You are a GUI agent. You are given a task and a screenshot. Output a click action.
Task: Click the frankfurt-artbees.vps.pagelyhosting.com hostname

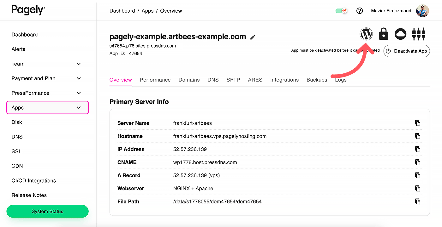pyautogui.click(x=220, y=136)
